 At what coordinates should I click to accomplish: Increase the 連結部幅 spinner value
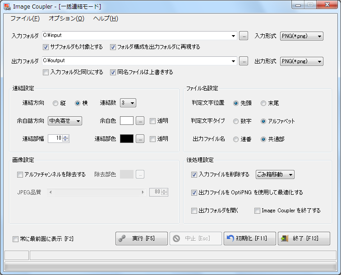66,137
